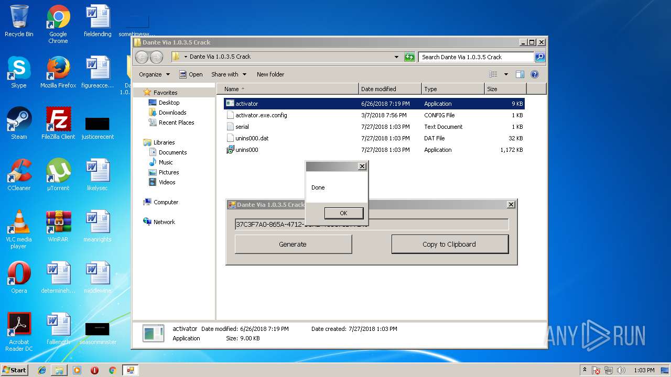Click the Explorer back navigation arrow
Viewport: 671px width, 377px height.
(x=142, y=57)
